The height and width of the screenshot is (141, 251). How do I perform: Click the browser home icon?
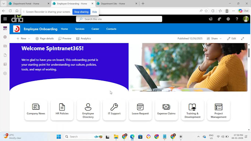pyautogui.click(x=17, y=11)
